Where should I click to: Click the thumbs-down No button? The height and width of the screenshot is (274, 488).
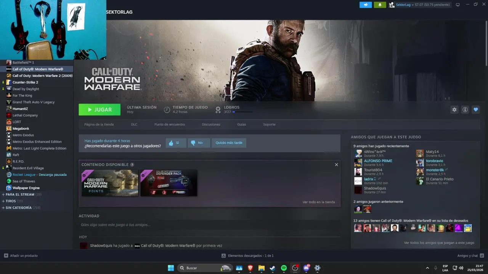(x=199, y=143)
